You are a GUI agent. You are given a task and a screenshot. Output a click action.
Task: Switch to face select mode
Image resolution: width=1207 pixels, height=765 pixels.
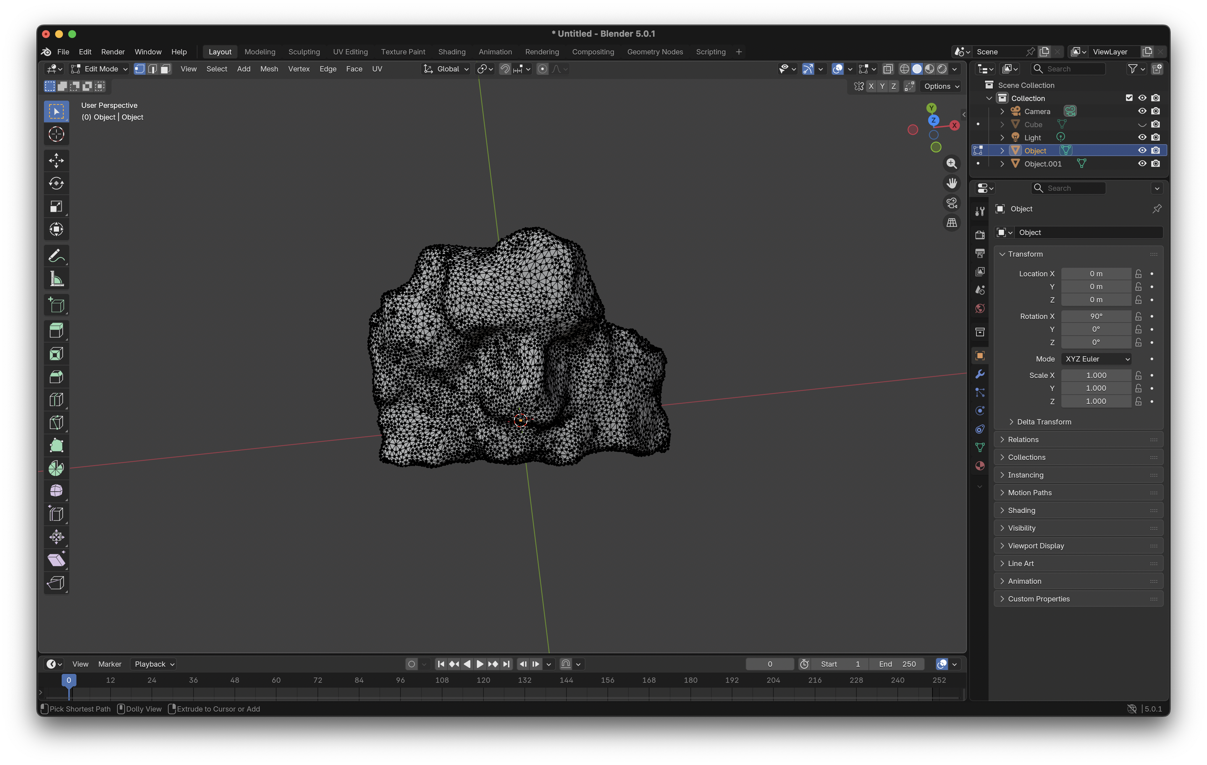click(165, 69)
